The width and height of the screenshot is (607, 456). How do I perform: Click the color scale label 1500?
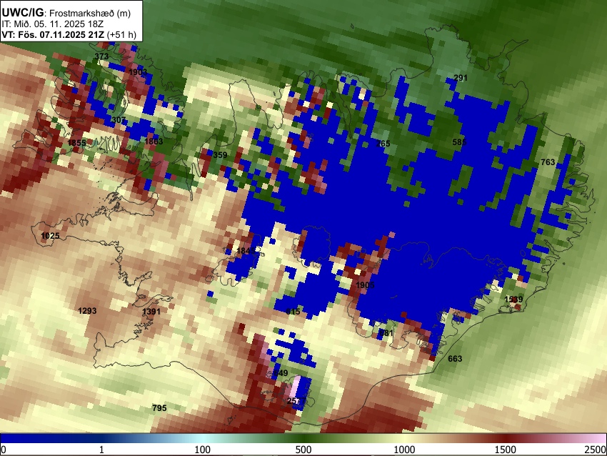506,450
